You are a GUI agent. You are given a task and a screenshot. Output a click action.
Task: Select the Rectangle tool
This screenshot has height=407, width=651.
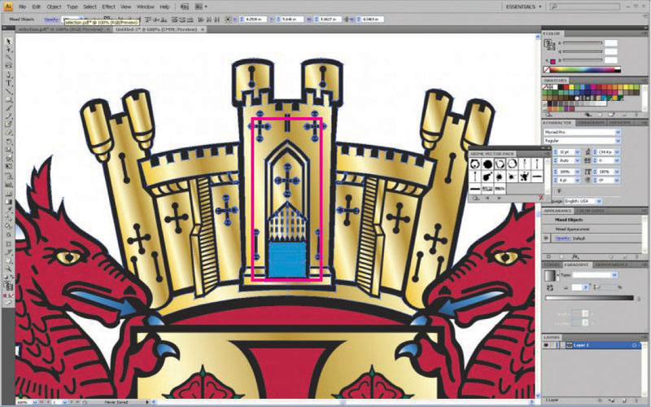pos(9,99)
